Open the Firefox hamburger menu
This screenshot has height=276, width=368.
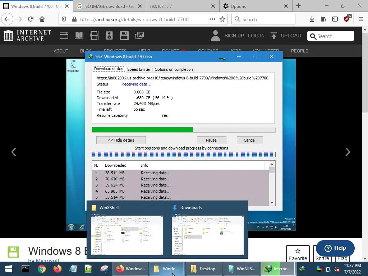tap(361, 19)
